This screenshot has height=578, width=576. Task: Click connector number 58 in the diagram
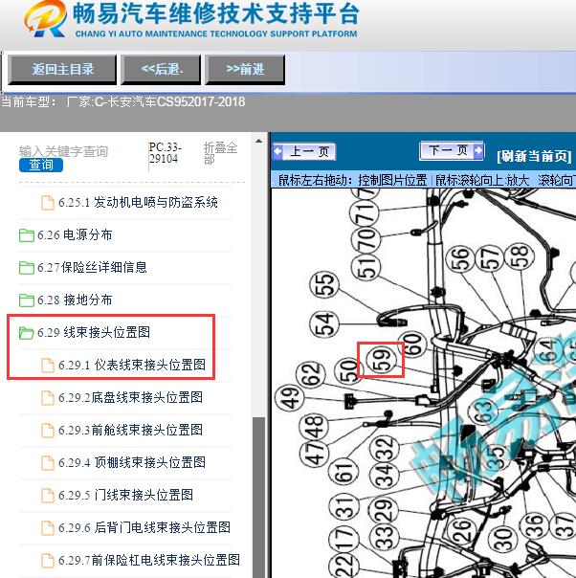[520, 256]
